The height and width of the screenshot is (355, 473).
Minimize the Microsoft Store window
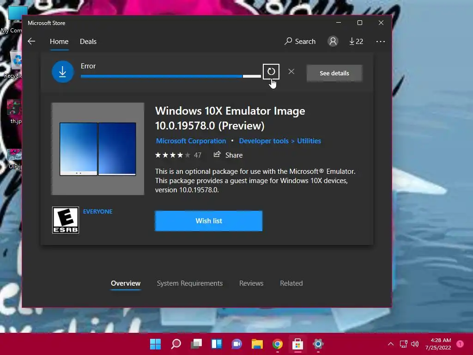coord(339,23)
